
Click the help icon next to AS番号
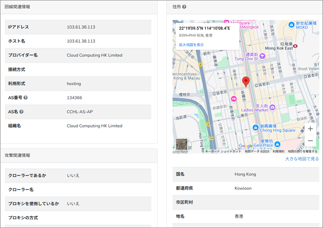point(25,98)
